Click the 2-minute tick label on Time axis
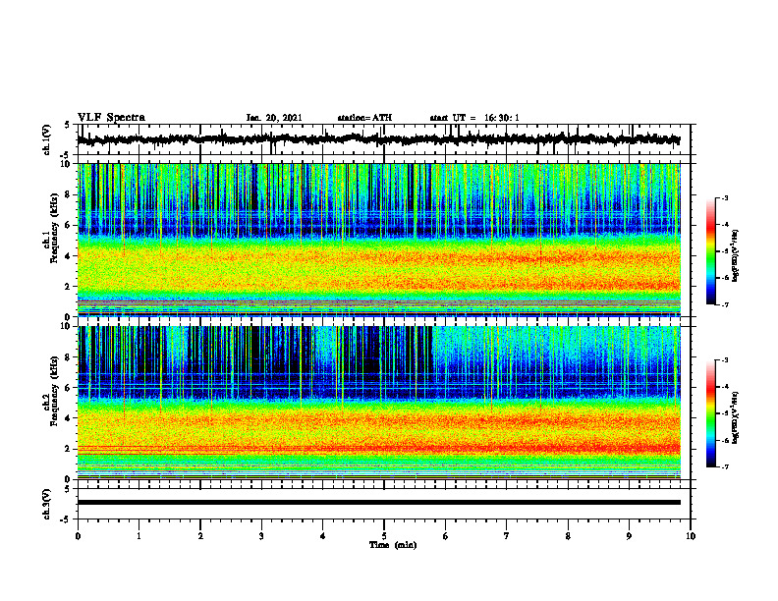The height and width of the screenshot is (601, 778). [200, 536]
